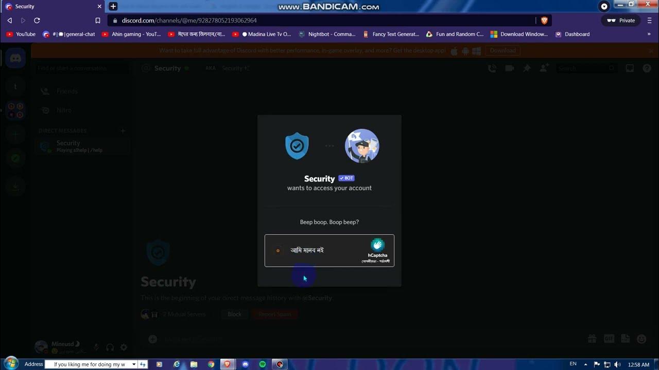Open Nightbot Commands bookmark
The height and width of the screenshot is (370, 659).
pos(327,34)
